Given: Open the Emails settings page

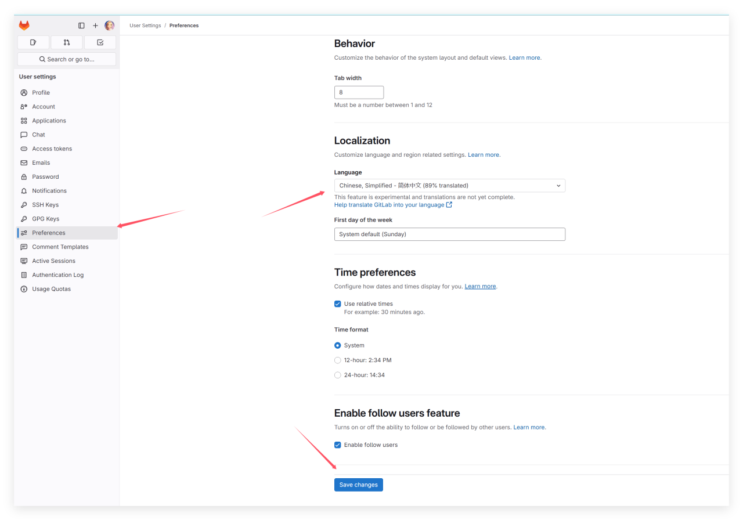Looking at the screenshot, I should (x=67, y=163).
